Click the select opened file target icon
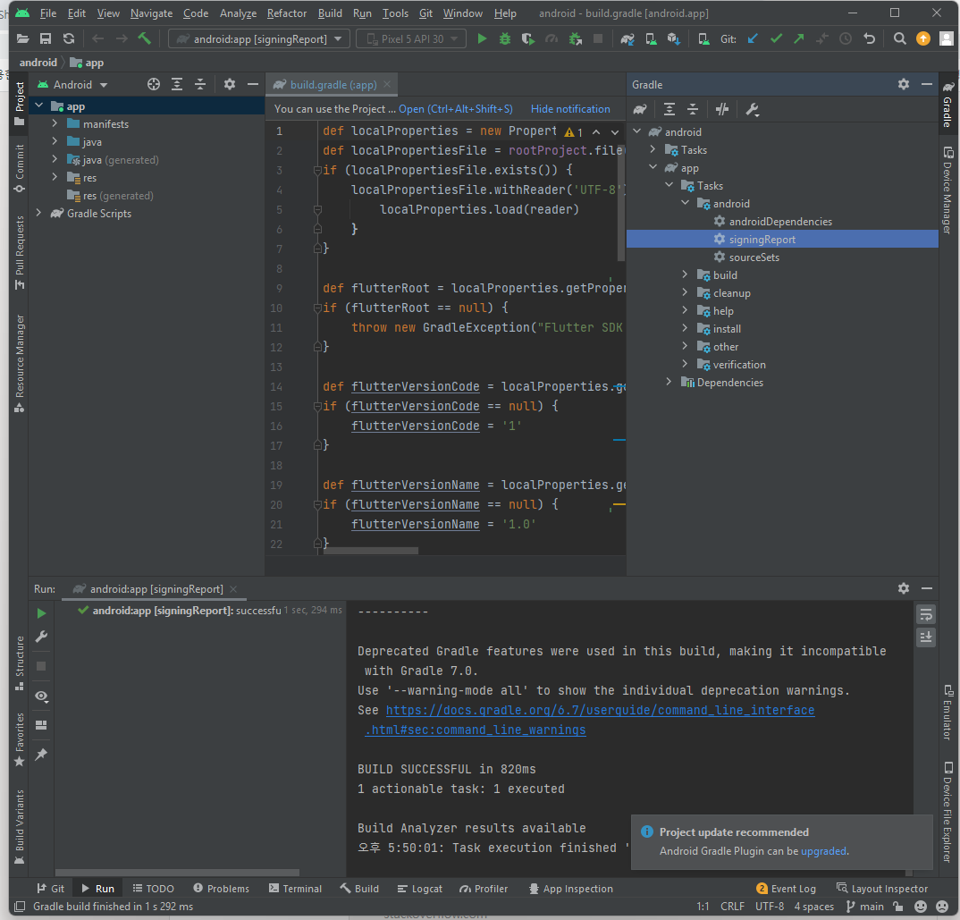Viewport: 960px width, 920px height. [x=154, y=85]
